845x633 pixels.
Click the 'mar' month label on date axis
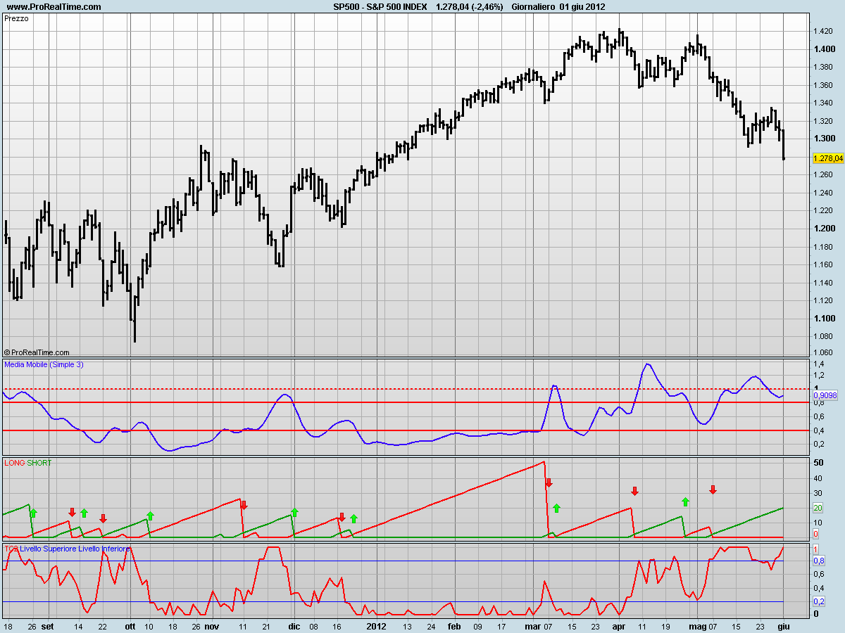point(532,625)
